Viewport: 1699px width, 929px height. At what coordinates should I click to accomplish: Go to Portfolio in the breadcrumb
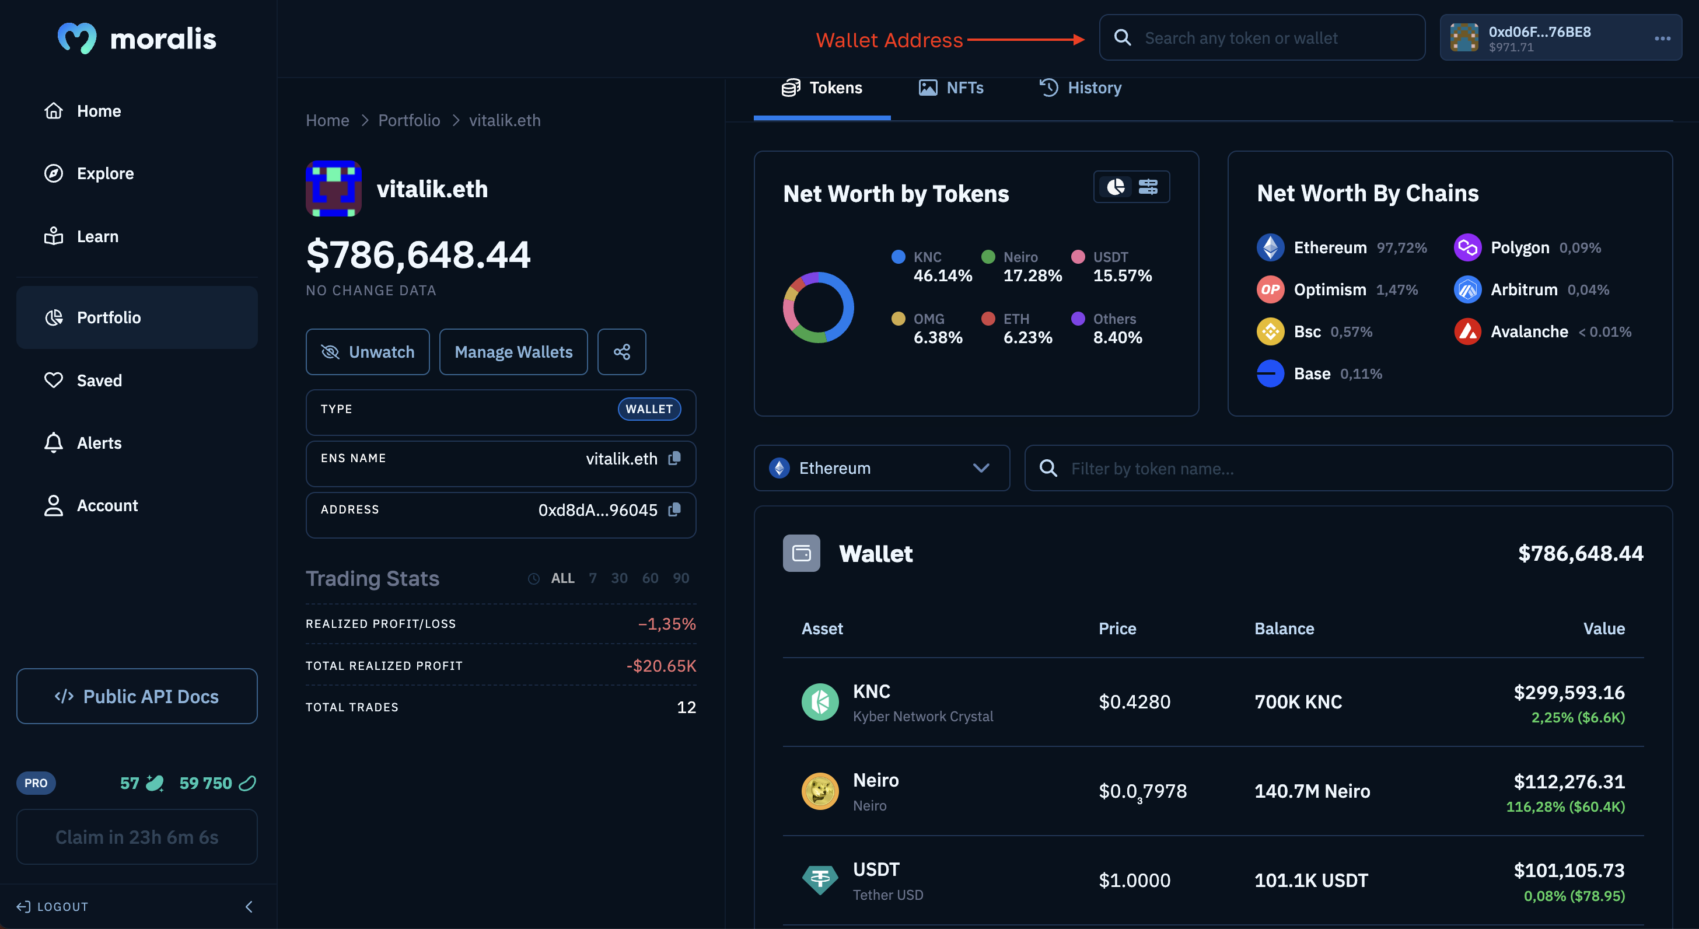click(409, 120)
